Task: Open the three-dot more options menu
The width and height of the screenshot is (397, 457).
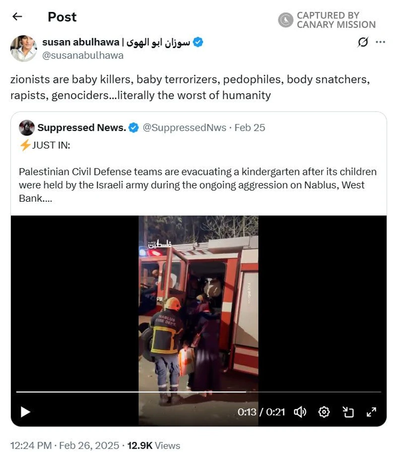Action: [380, 42]
